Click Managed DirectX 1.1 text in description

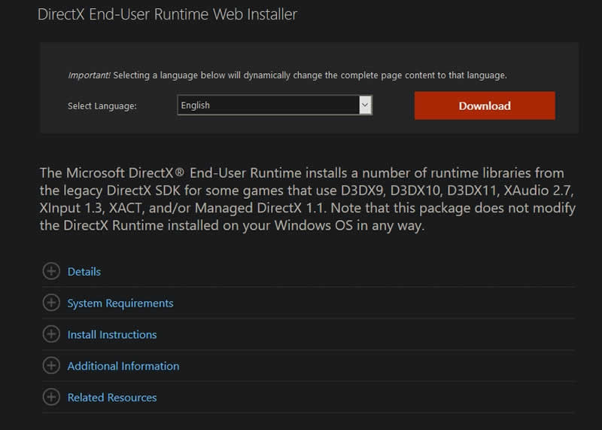click(x=260, y=208)
